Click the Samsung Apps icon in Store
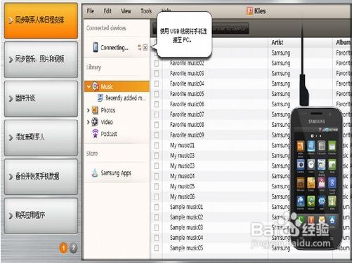 95,173
